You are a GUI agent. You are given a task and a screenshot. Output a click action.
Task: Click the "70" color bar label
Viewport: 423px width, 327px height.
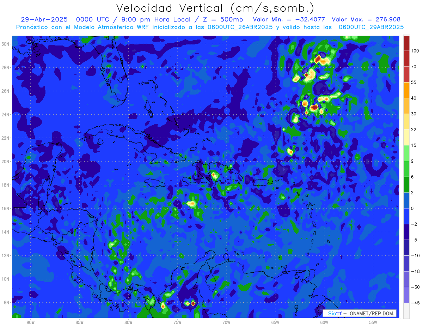[414, 67]
